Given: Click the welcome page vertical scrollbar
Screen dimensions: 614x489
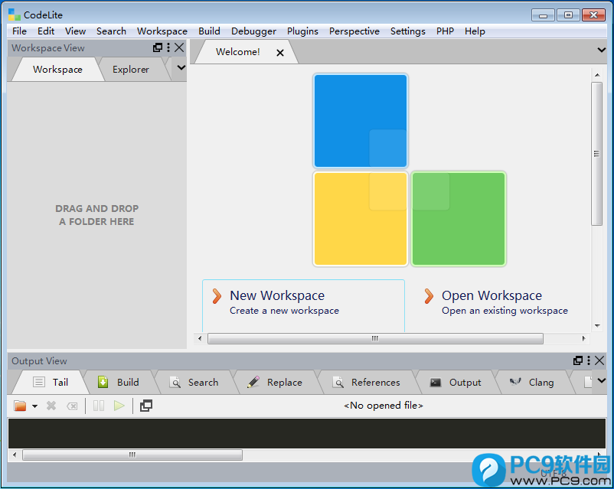Looking at the screenshot, I should point(596,154).
